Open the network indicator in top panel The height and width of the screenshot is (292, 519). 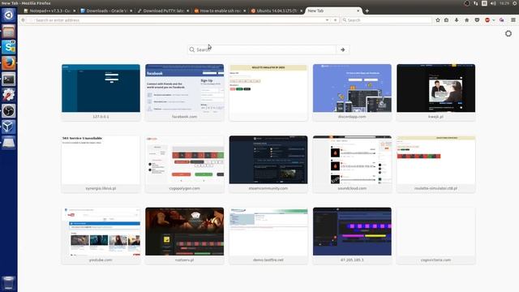(x=476, y=3)
